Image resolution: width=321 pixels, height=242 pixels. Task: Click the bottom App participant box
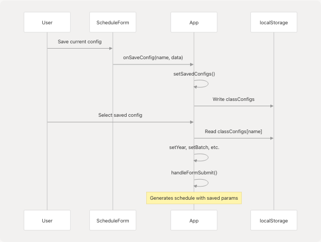[194, 220]
